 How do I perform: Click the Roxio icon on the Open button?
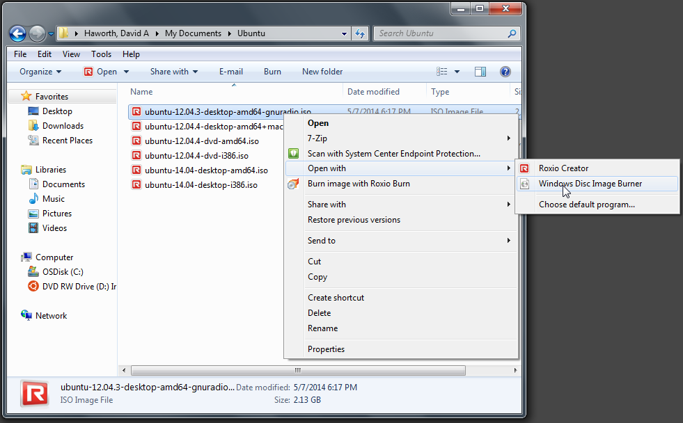88,72
